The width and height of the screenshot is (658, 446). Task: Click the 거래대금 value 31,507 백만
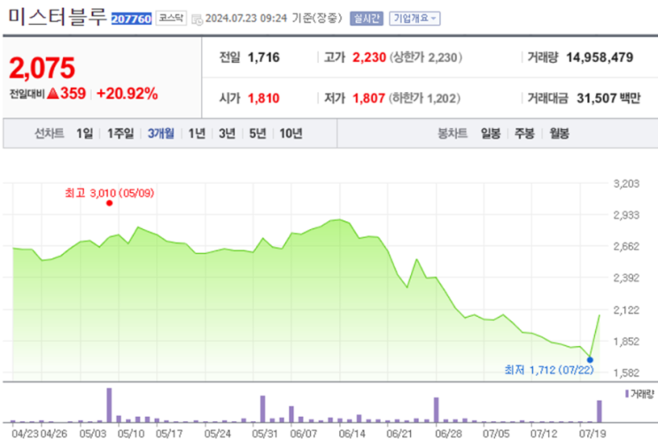pos(608,98)
